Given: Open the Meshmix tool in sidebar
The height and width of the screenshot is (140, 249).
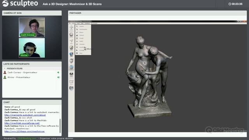Looking at the screenshot, I should 71,35.
